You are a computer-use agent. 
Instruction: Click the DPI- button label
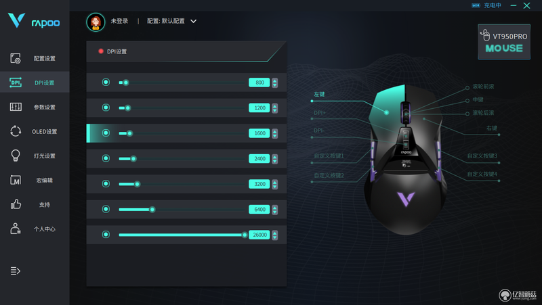coord(319,131)
